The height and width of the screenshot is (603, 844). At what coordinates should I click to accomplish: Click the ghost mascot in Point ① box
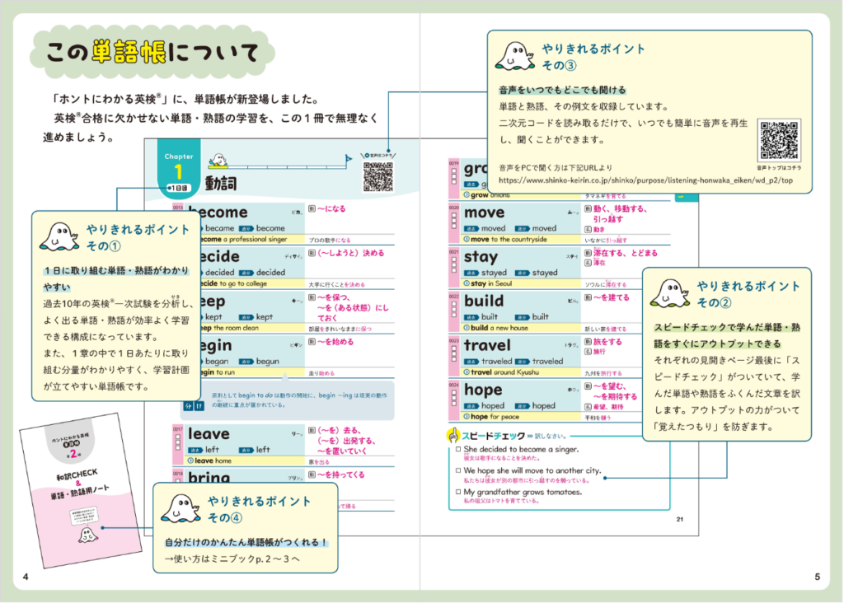click(59, 236)
